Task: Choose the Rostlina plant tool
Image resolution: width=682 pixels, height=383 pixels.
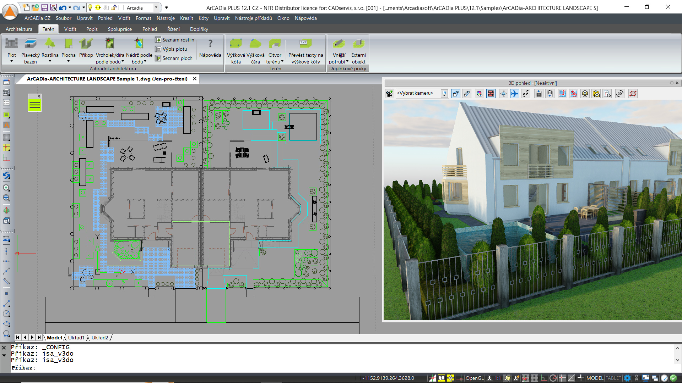Action: pos(50,50)
